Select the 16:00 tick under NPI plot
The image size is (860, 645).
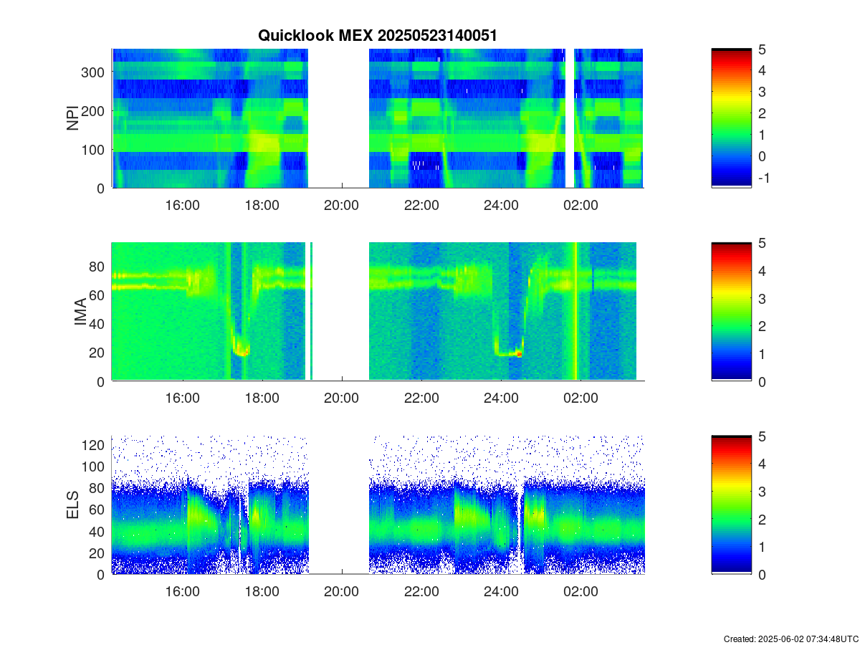point(183,205)
